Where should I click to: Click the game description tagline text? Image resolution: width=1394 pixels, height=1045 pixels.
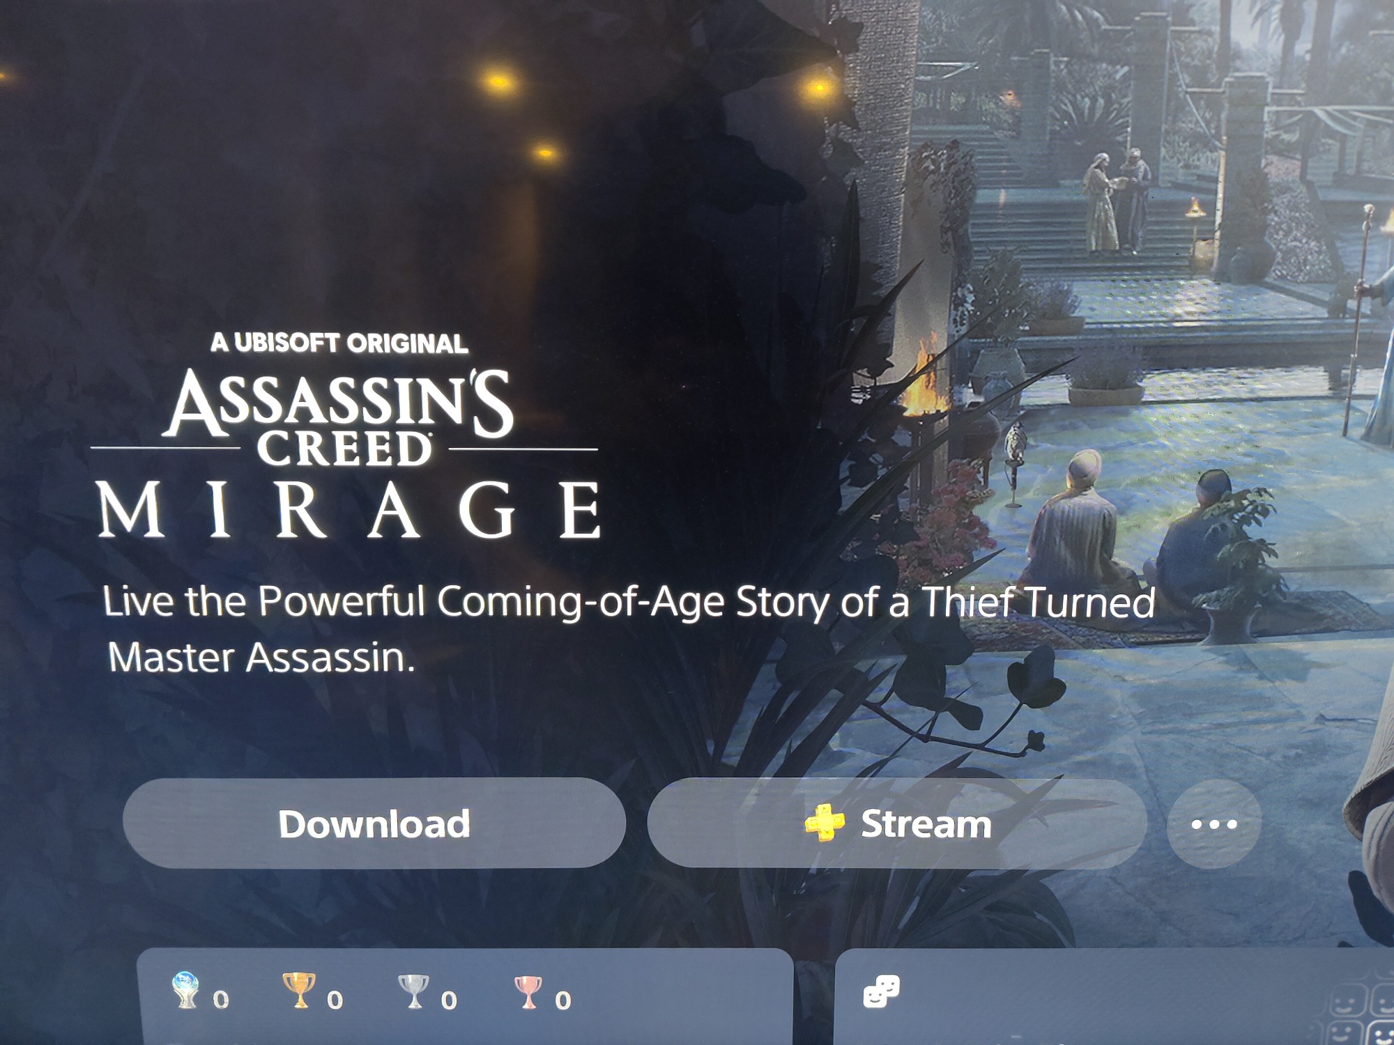tap(629, 629)
